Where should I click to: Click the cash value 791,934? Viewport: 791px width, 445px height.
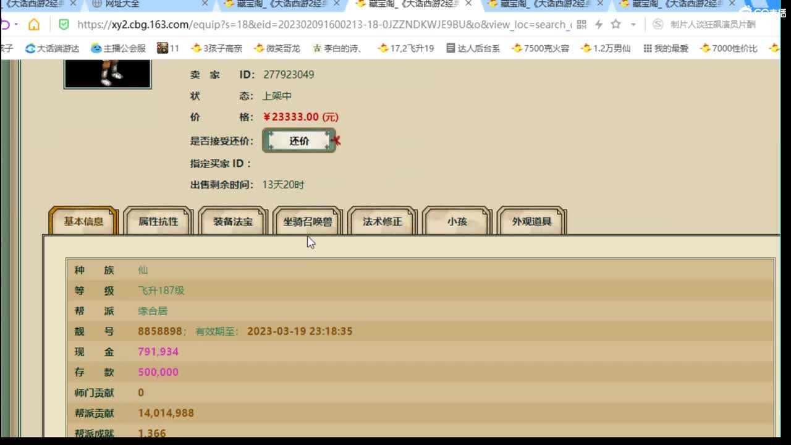(158, 352)
